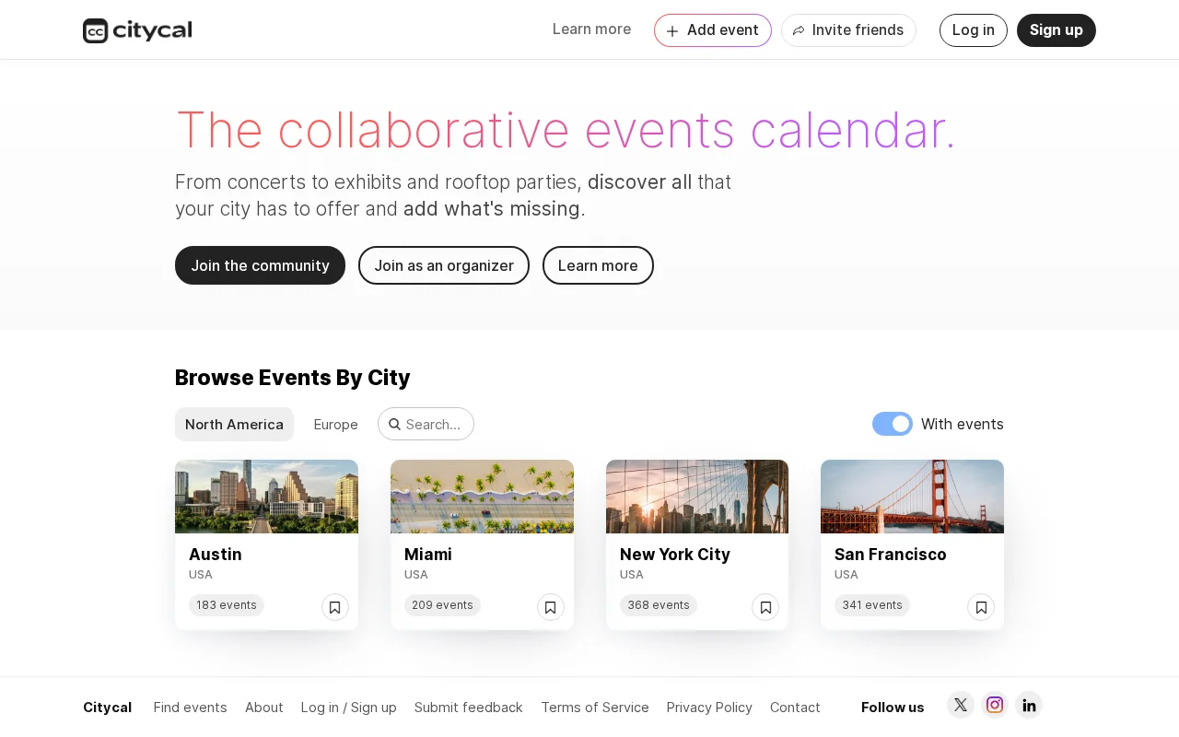Click the 368 events badge

(x=659, y=605)
